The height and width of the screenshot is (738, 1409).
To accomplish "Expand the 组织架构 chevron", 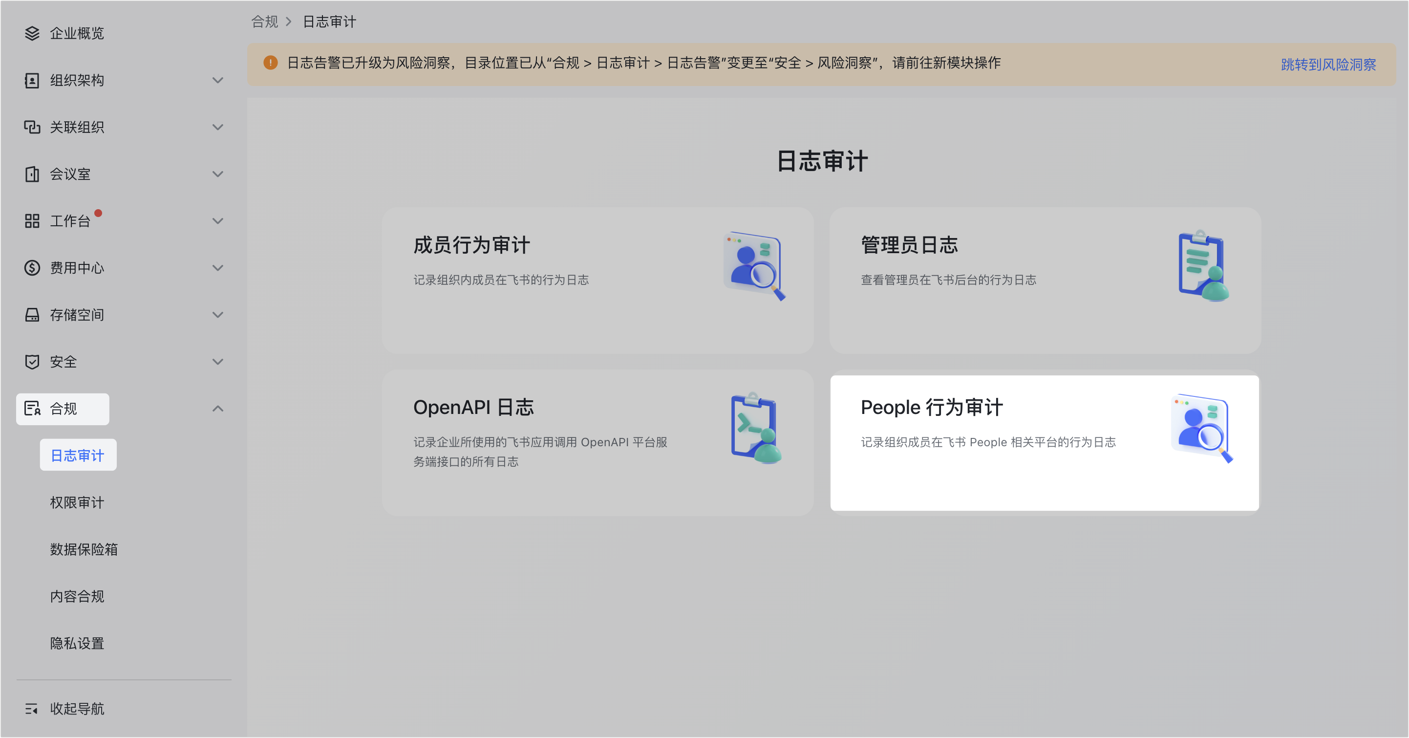I will 218,81.
